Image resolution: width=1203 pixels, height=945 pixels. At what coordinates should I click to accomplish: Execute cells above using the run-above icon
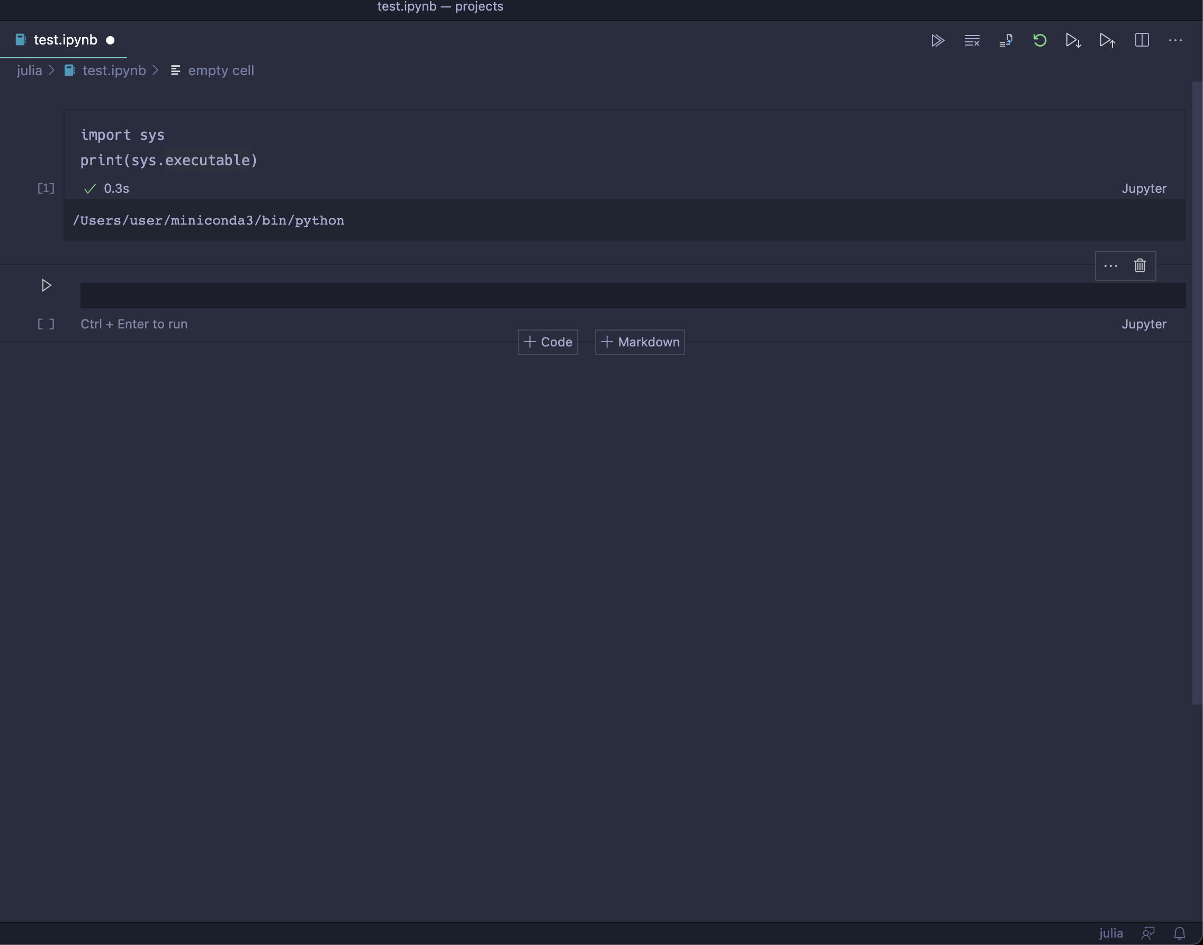(x=1107, y=40)
